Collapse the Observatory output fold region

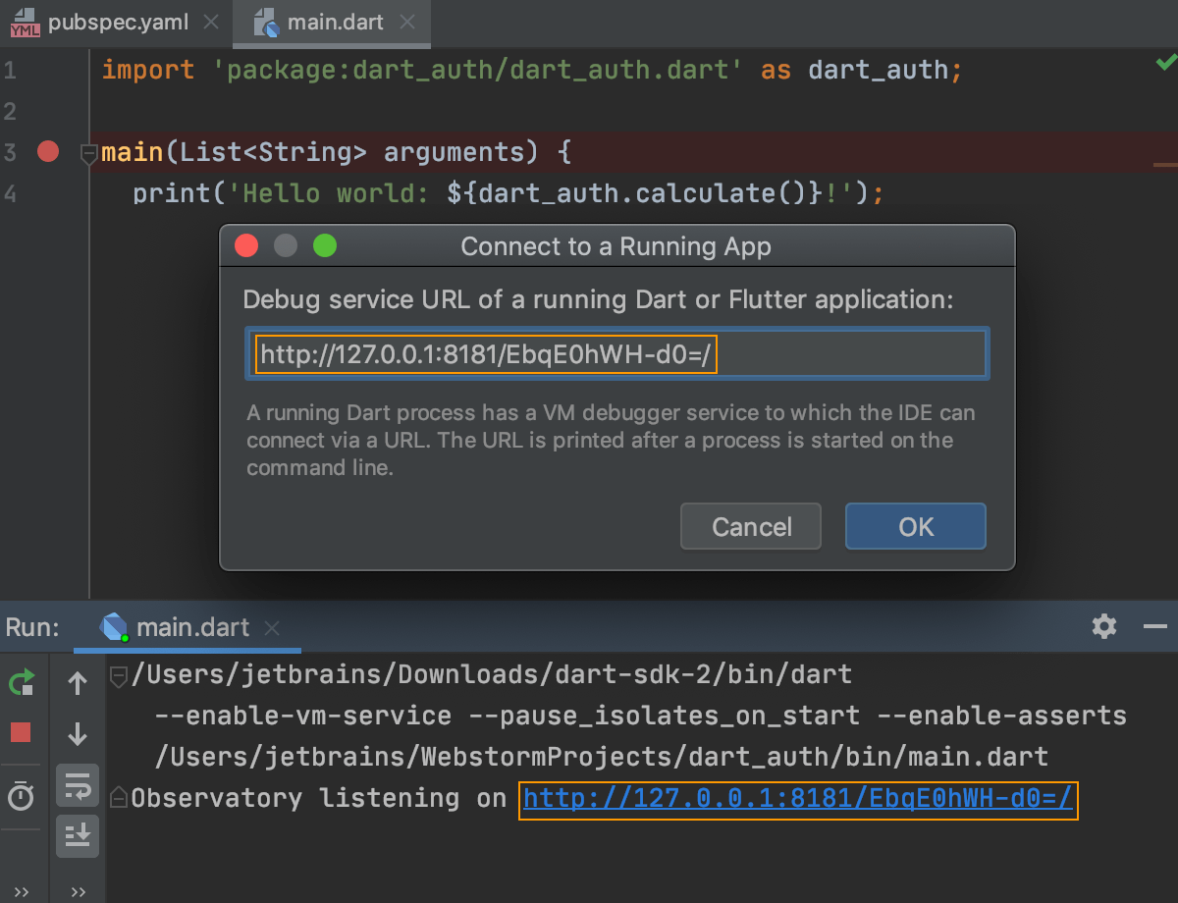(x=118, y=798)
